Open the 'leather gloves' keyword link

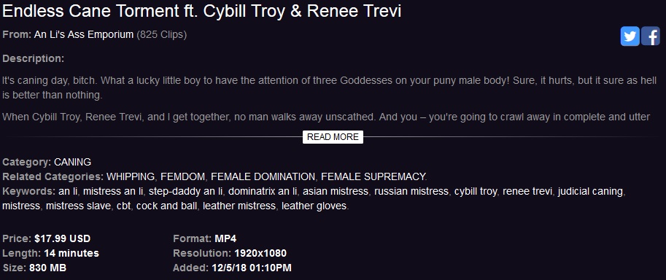tap(314, 206)
